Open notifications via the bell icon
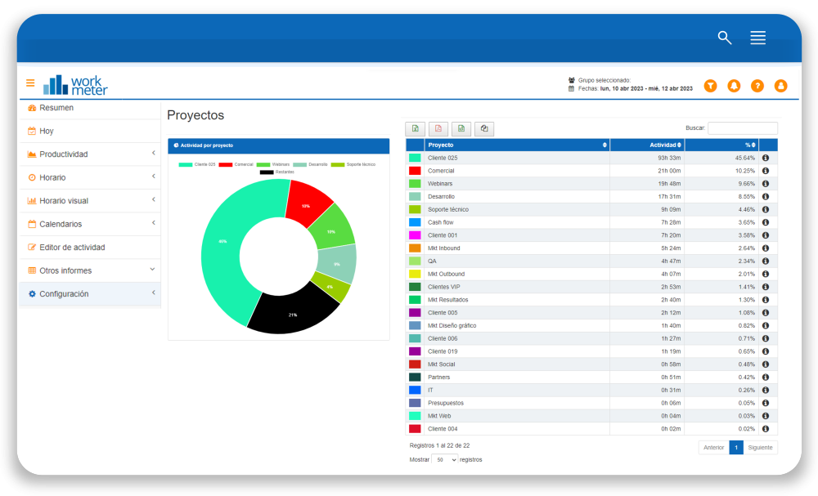The image size is (818, 496). click(734, 86)
